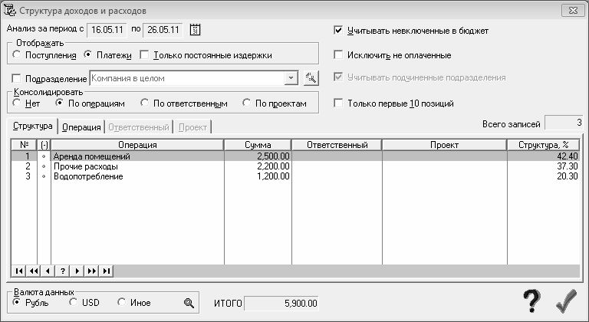
Task: Select the Структура tab
Action: [33, 126]
